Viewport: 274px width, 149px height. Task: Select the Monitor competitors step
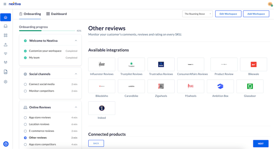point(51,91)
